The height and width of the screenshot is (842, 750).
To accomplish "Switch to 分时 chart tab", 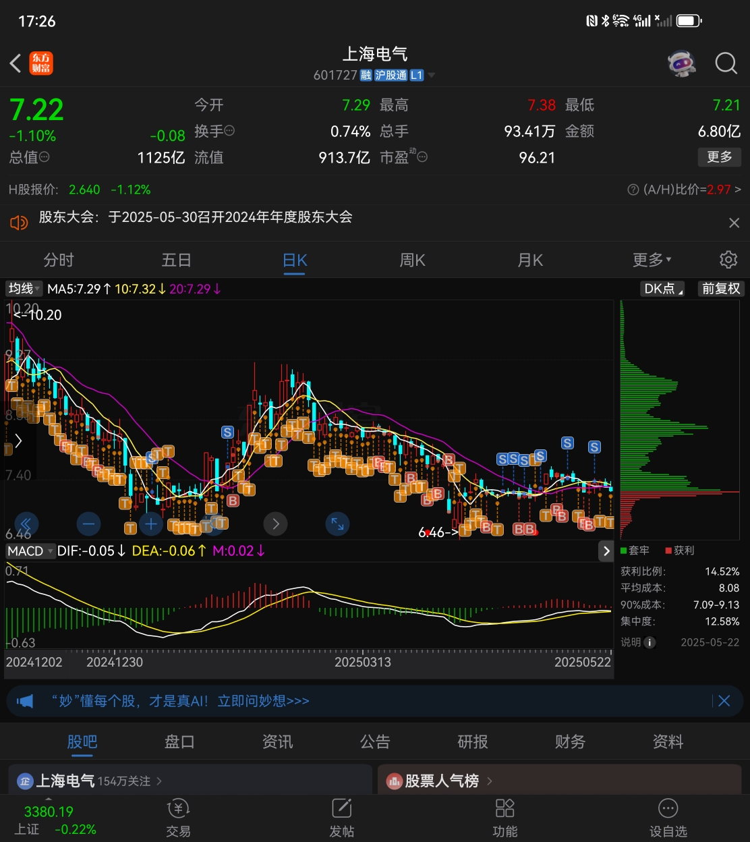I will pos(59,260).
